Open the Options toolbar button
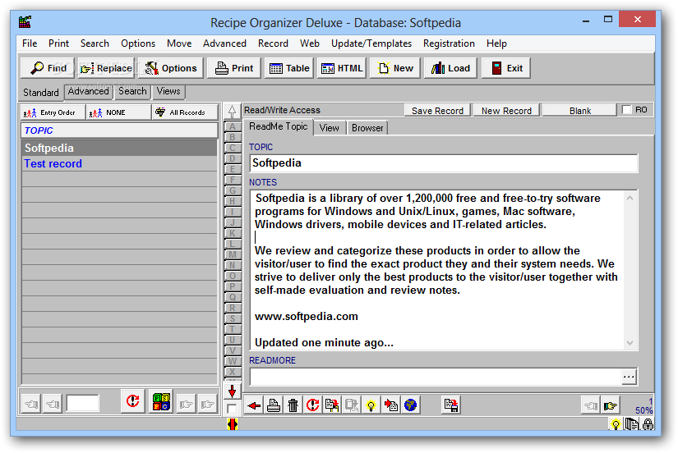Image resolution: width=678 pixels, height=453 pixels. click(170, 68)
